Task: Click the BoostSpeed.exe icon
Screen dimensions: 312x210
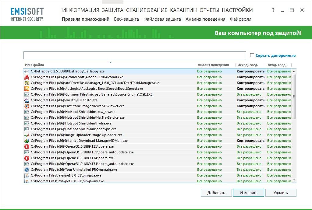Action: click(x=27, y=89)
